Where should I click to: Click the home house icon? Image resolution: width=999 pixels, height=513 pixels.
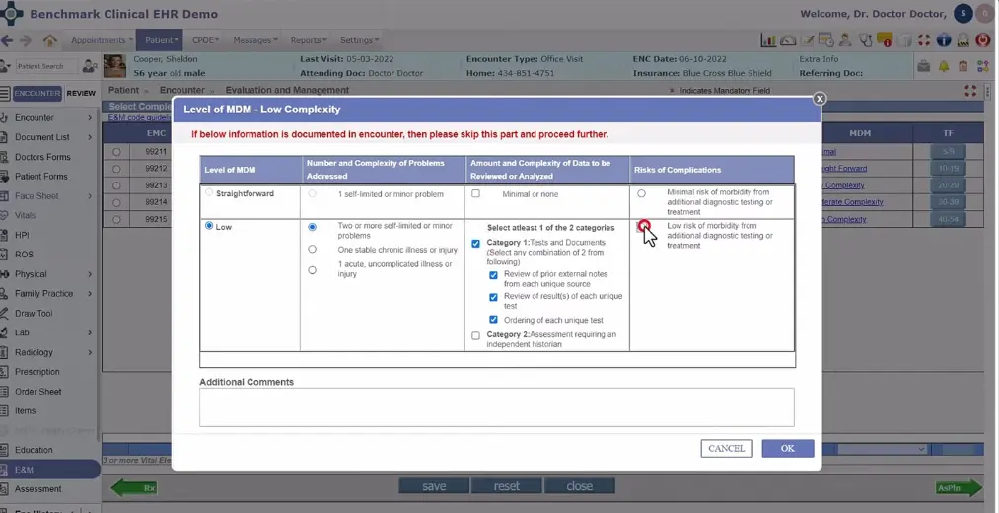click(49, 40)
